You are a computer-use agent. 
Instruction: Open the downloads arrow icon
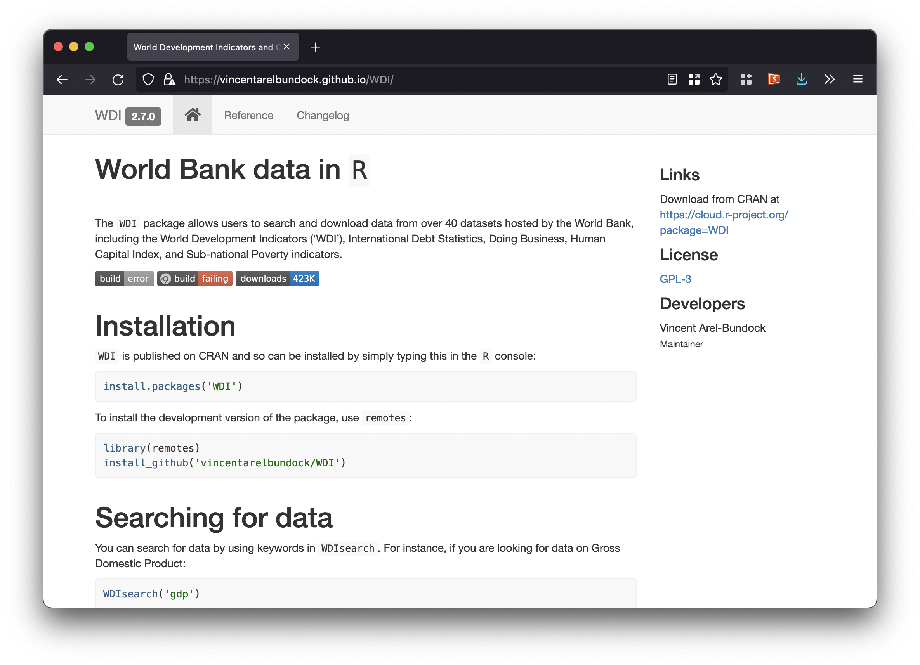click(x=801, y=80)
